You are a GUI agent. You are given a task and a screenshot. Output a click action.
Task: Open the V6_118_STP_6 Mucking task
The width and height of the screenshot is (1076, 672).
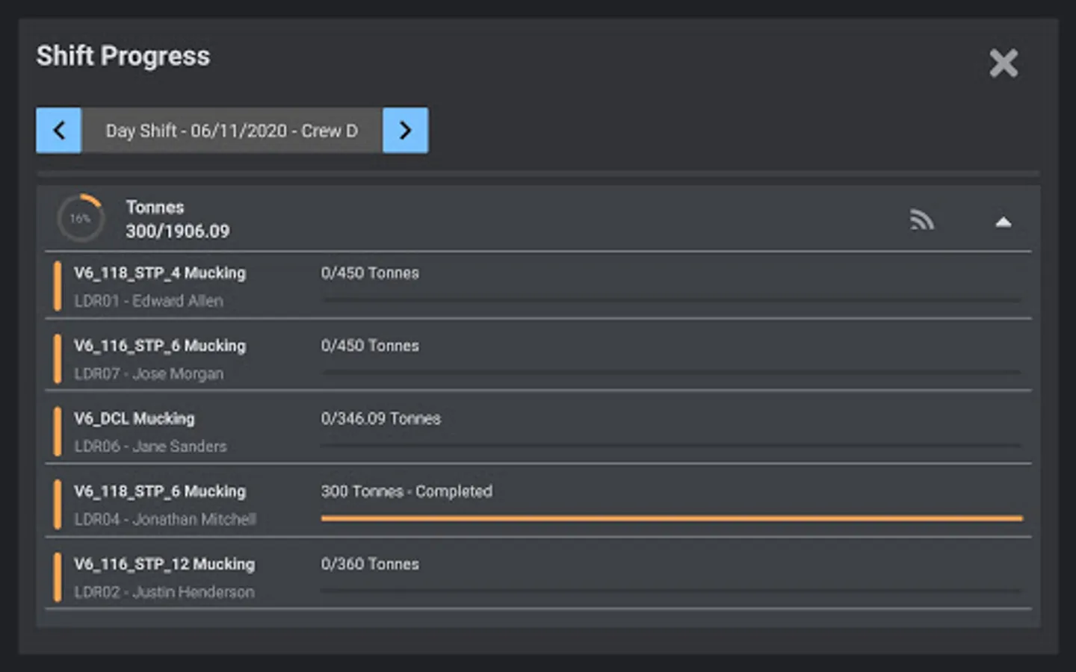pos(160,491)
